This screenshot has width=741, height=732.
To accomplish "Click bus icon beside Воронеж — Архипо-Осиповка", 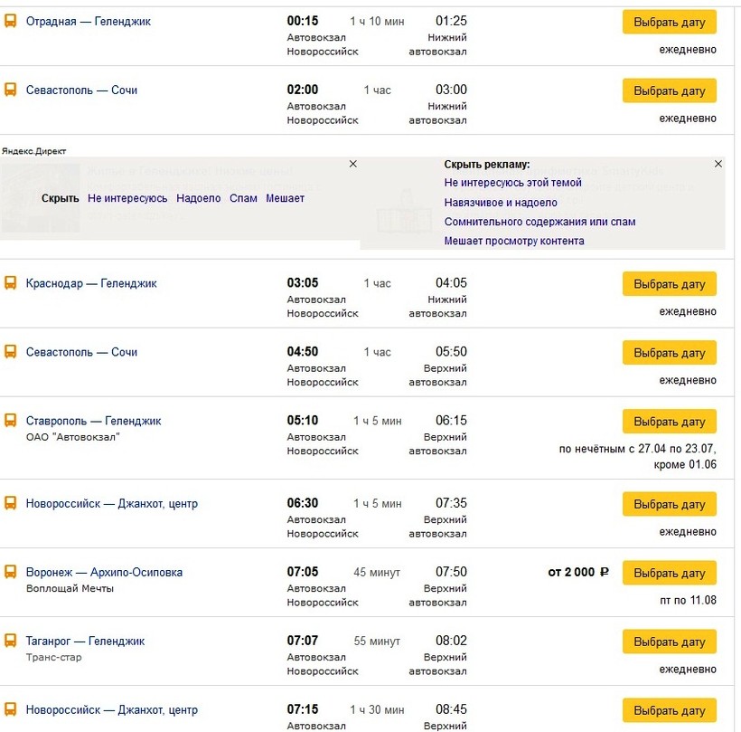I will point(11,572).
